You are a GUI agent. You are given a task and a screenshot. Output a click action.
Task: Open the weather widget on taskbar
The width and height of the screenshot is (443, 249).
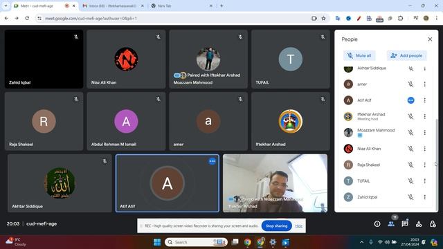(17, 242)
